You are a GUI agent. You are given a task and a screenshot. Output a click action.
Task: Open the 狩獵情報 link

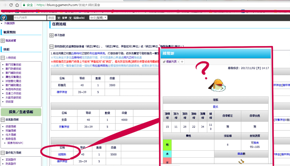tap(11, 130)
